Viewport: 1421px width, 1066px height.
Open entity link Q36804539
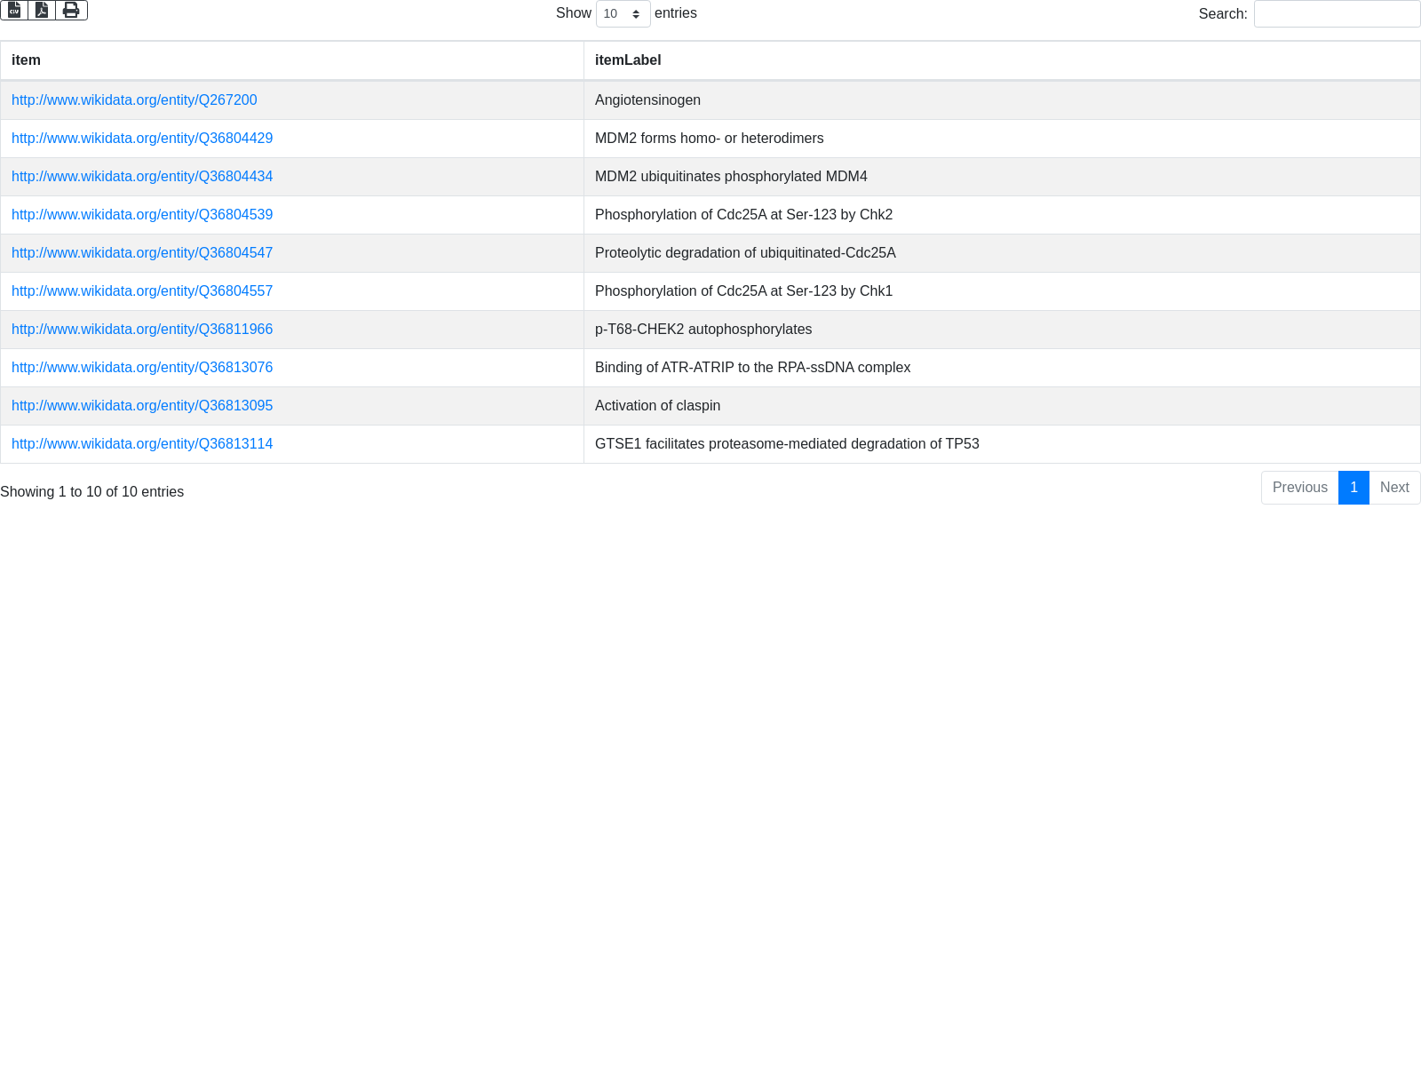click(x=142, y=215)
